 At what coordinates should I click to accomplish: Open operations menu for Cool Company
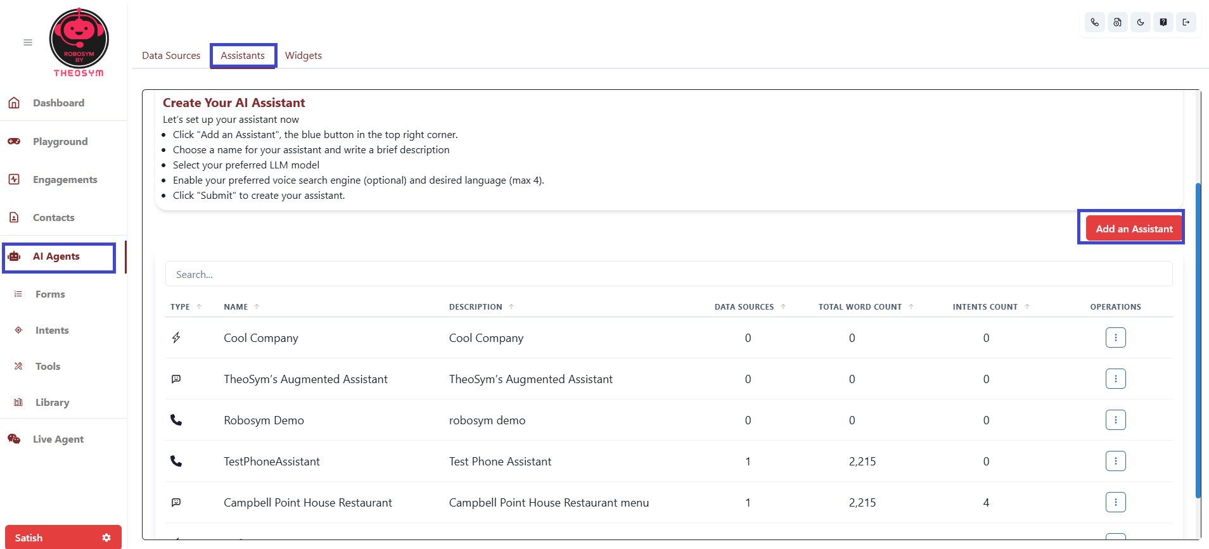[1115, 338]
